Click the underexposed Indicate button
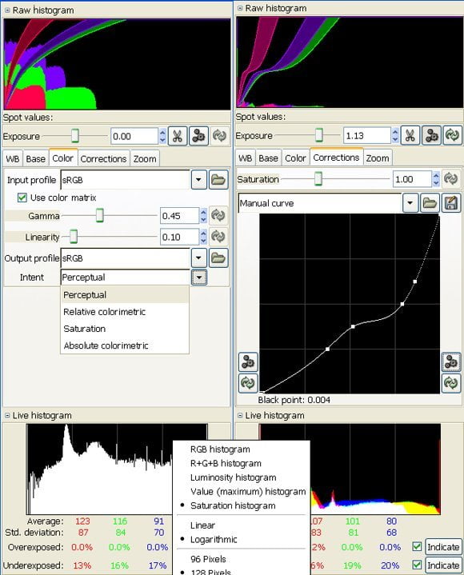Image resolution: width=464 pixels, height=575 pixels. (x=443, y=565)
